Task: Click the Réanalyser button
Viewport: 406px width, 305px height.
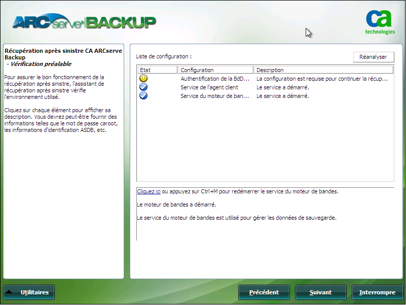Action: (374, 57)
